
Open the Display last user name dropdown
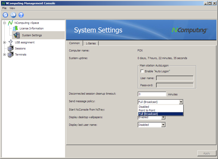click(x=163, y=125)
